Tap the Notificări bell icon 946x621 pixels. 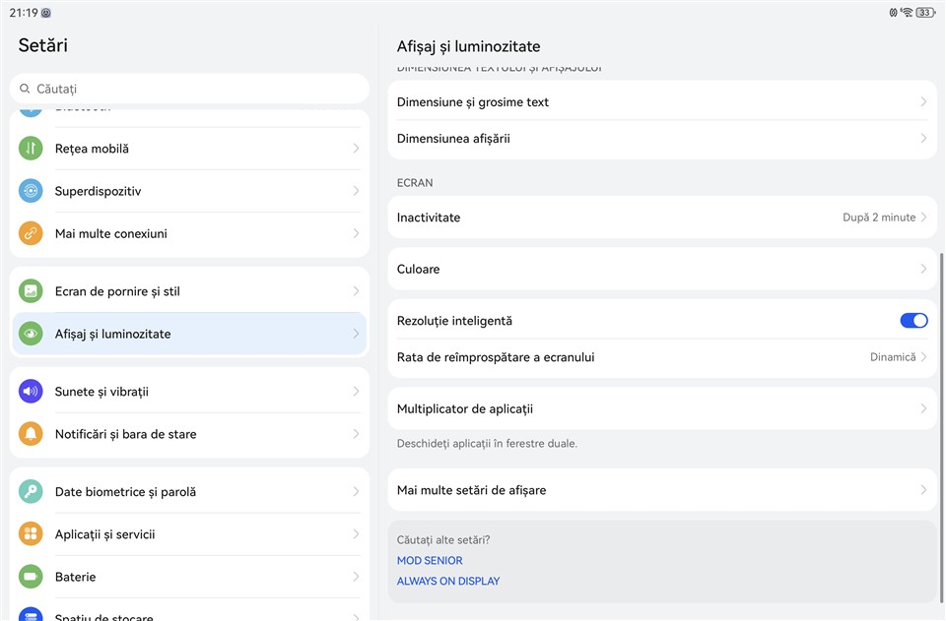point(31,434)
